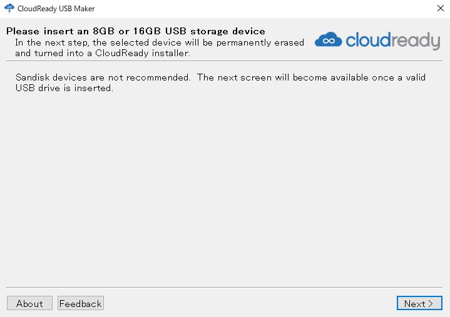Click the arrow on the Next button
Image resolution: width=450 pixels, height=317 pixels.
click(431, 304)
